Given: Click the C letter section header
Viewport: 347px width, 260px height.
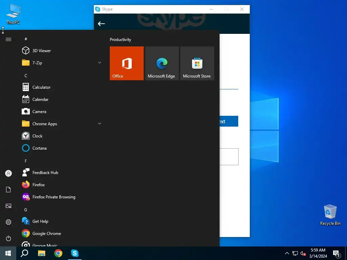Looking at the screenshot, I should tap(26, 75).
